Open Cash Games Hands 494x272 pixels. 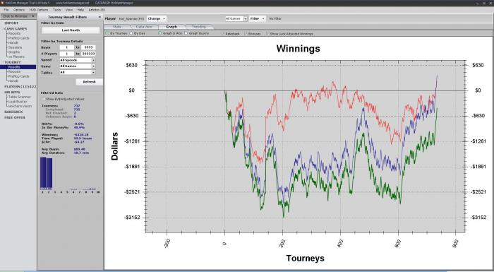tap(13, 42)
